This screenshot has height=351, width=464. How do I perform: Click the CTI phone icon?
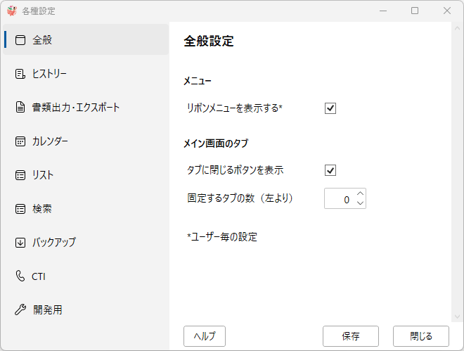(x=20, y=276)
